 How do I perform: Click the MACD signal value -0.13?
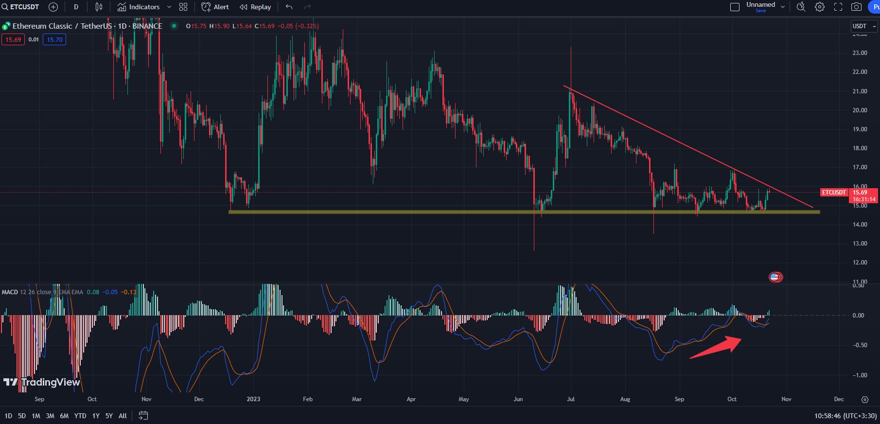129,292
